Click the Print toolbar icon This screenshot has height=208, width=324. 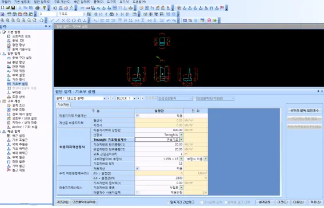[x=37, y=8]
